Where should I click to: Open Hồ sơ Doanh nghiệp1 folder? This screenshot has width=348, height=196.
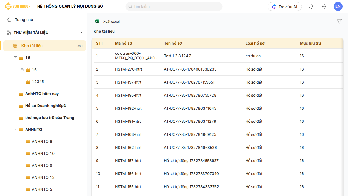pos(46,106)
